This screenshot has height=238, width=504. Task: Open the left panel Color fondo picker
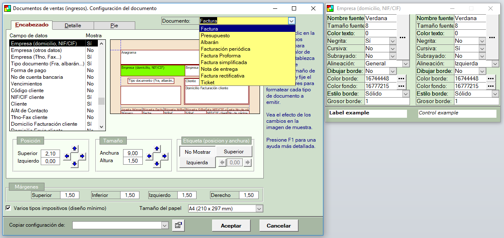pyautogui.click(x=402, y=86)
